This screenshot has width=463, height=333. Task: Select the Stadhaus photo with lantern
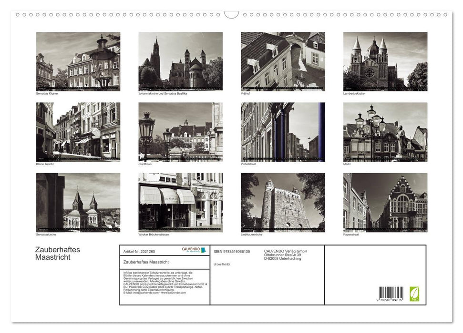coord(180,132)
